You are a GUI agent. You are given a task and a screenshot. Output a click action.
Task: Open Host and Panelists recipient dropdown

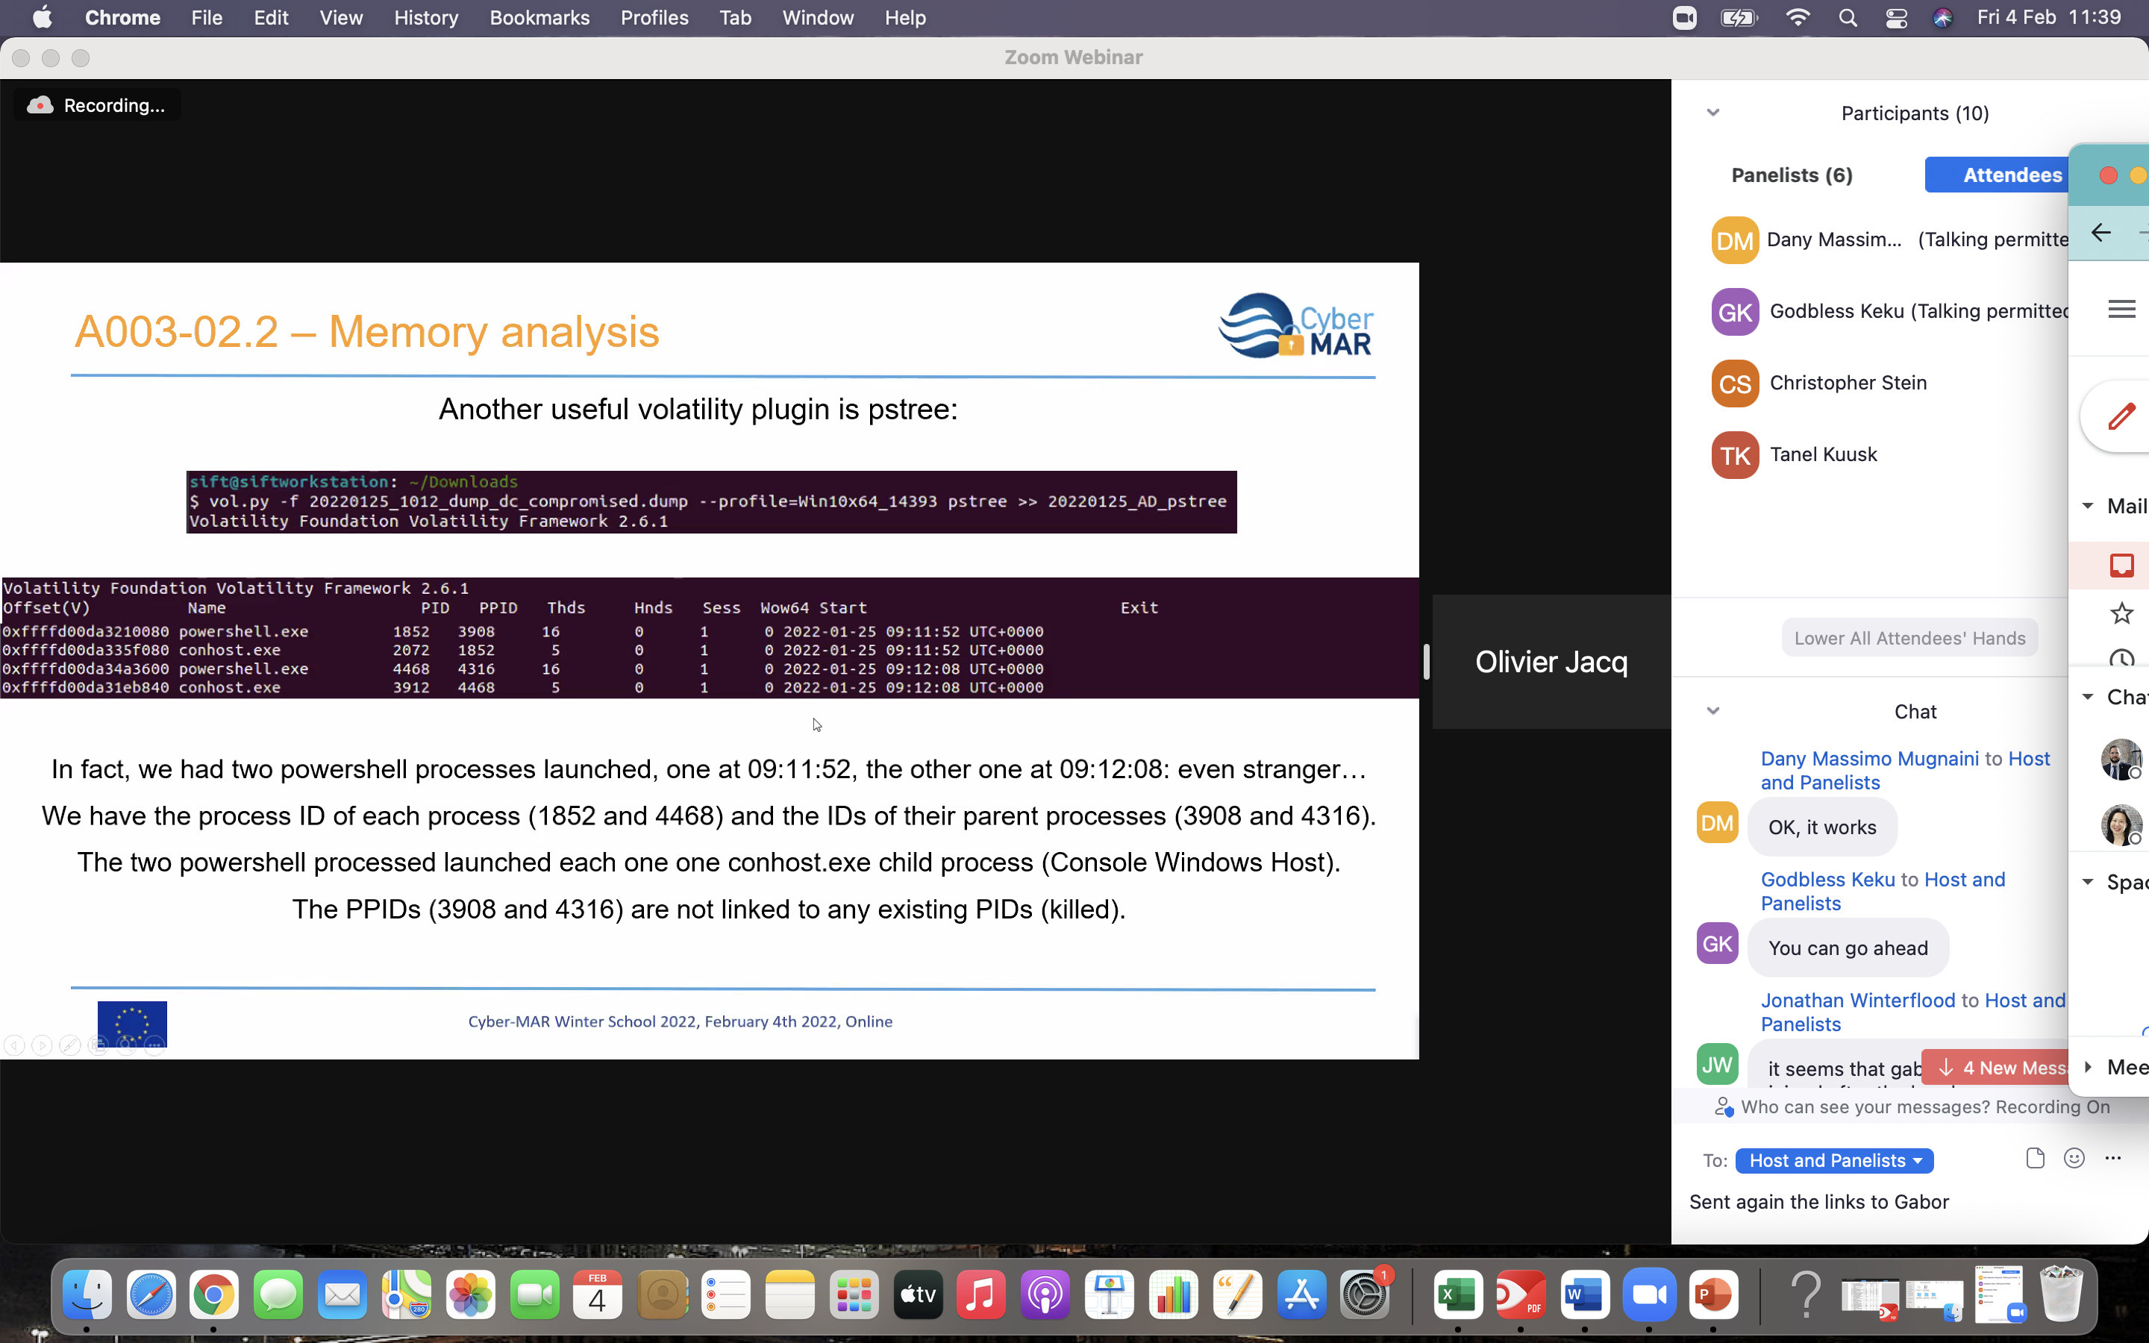pyautogui.click(x=1834, y=1160)
